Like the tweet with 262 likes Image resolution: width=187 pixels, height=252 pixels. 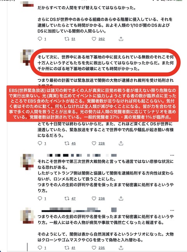(x=94, y=39)
